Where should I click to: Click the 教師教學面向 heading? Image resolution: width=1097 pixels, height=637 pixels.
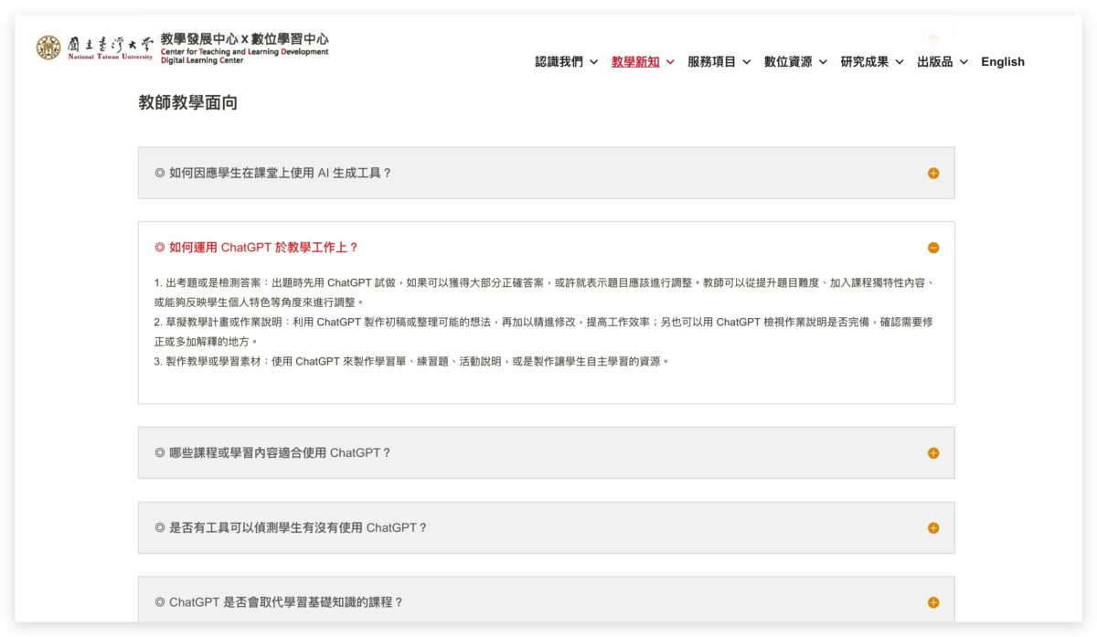(188, 102)
